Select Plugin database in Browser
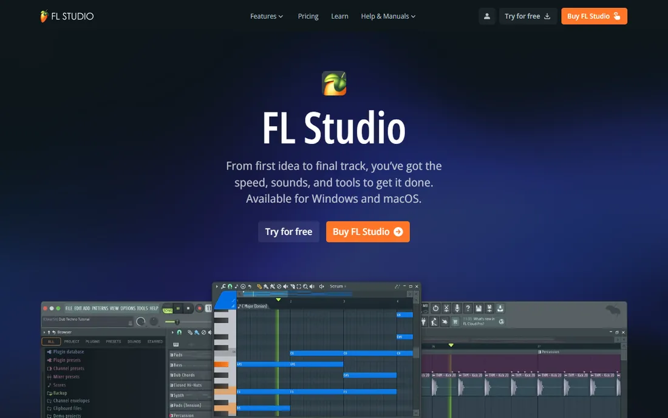Image resolution: width=668 pixels, height=418 pixels. pyautogui.click(x=65, y=352)
